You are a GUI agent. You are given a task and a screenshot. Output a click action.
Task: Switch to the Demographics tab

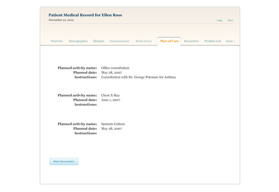(x=78, y=41)
